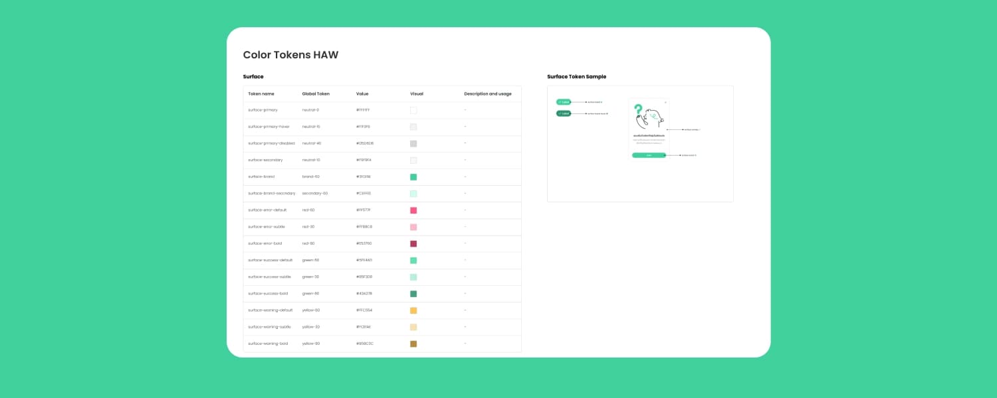Select the surface-warning-subtle pale yellow swatch

point(413,327)
